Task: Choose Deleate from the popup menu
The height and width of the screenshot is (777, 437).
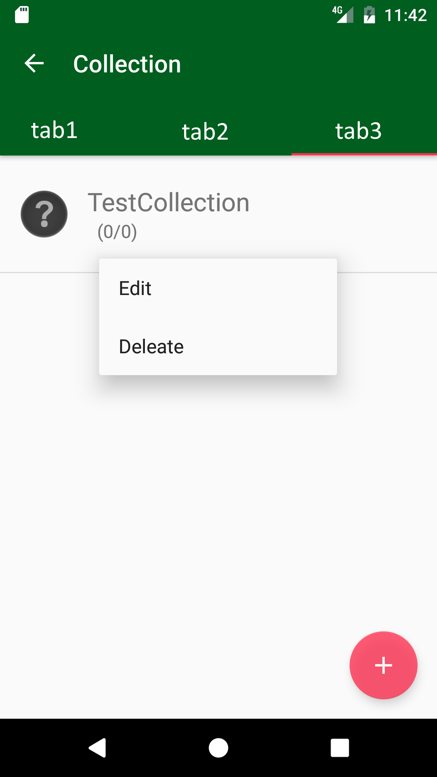Action: click(151, 346)
